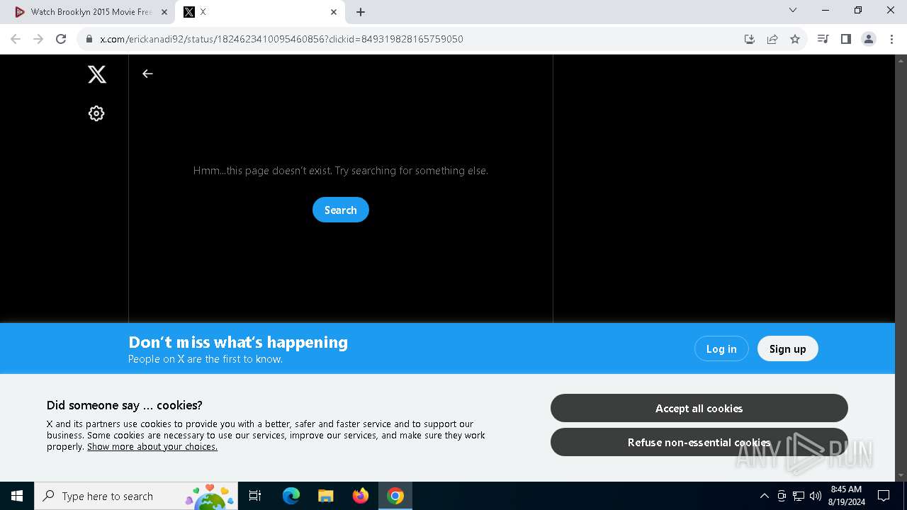Click 'Don't miss what's happening' heading

[238, 342]
